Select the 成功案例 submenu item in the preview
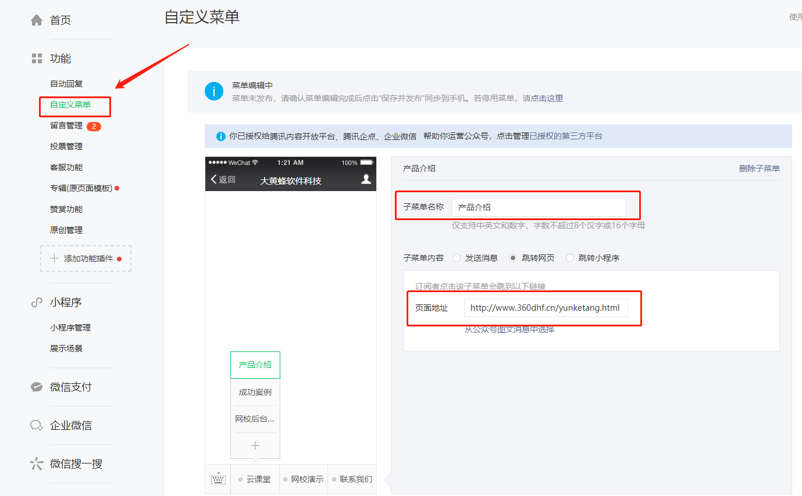Viewport: 802px width, 496px height. tap(255, 392)
